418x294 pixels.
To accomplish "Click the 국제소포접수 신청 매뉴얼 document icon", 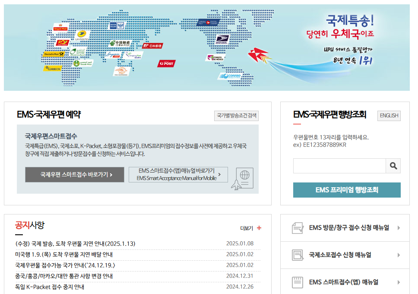I will pos(298,255).
